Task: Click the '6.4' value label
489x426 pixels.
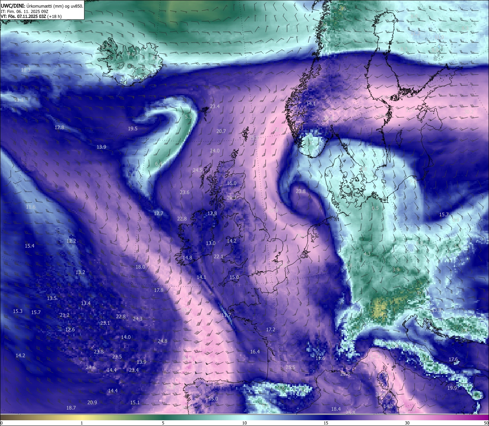Action: tap(158, 164)
